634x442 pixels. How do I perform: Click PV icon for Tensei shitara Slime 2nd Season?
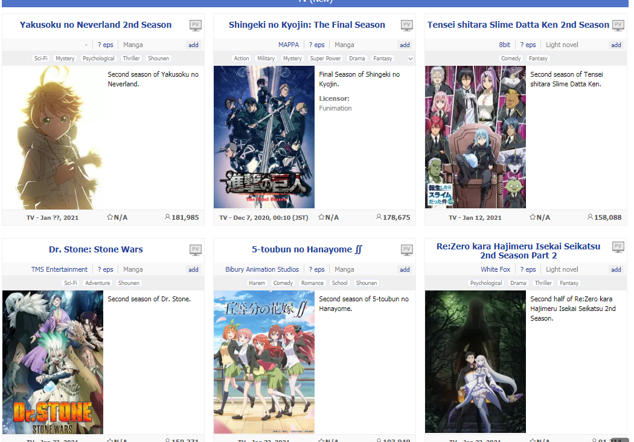click(618, 25)
